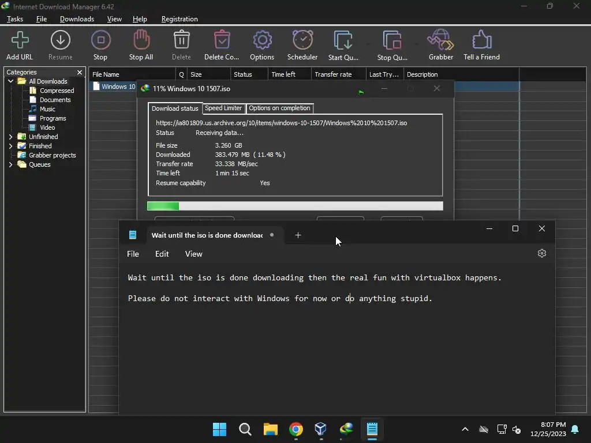This screenshot has height=443, width=591.
Task: Sort by Transfer rate column header
Action: [339, 74]
